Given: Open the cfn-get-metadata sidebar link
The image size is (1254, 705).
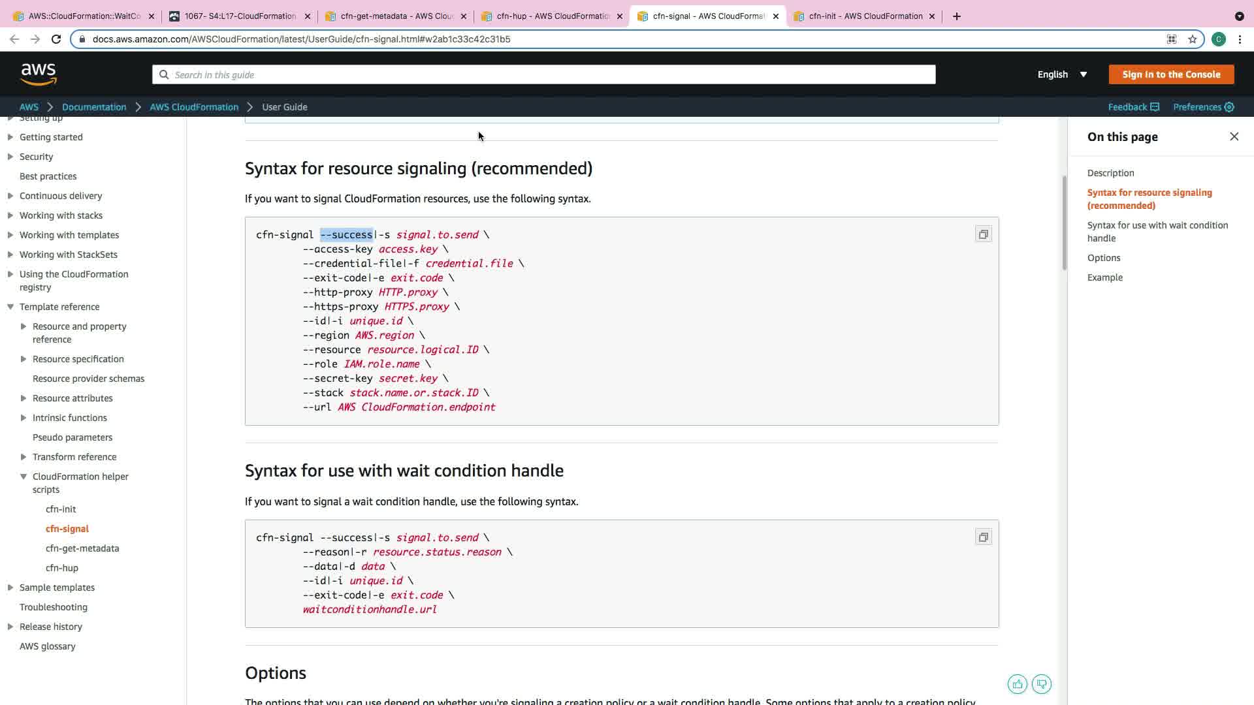Looking at the screenshot, I should (x=82, y=548).
